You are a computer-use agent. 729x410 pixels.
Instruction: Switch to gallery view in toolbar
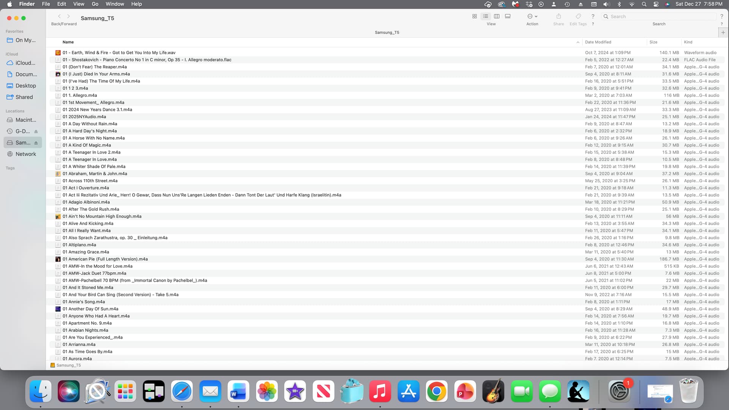pyautogui.click(x=508, y=16)
